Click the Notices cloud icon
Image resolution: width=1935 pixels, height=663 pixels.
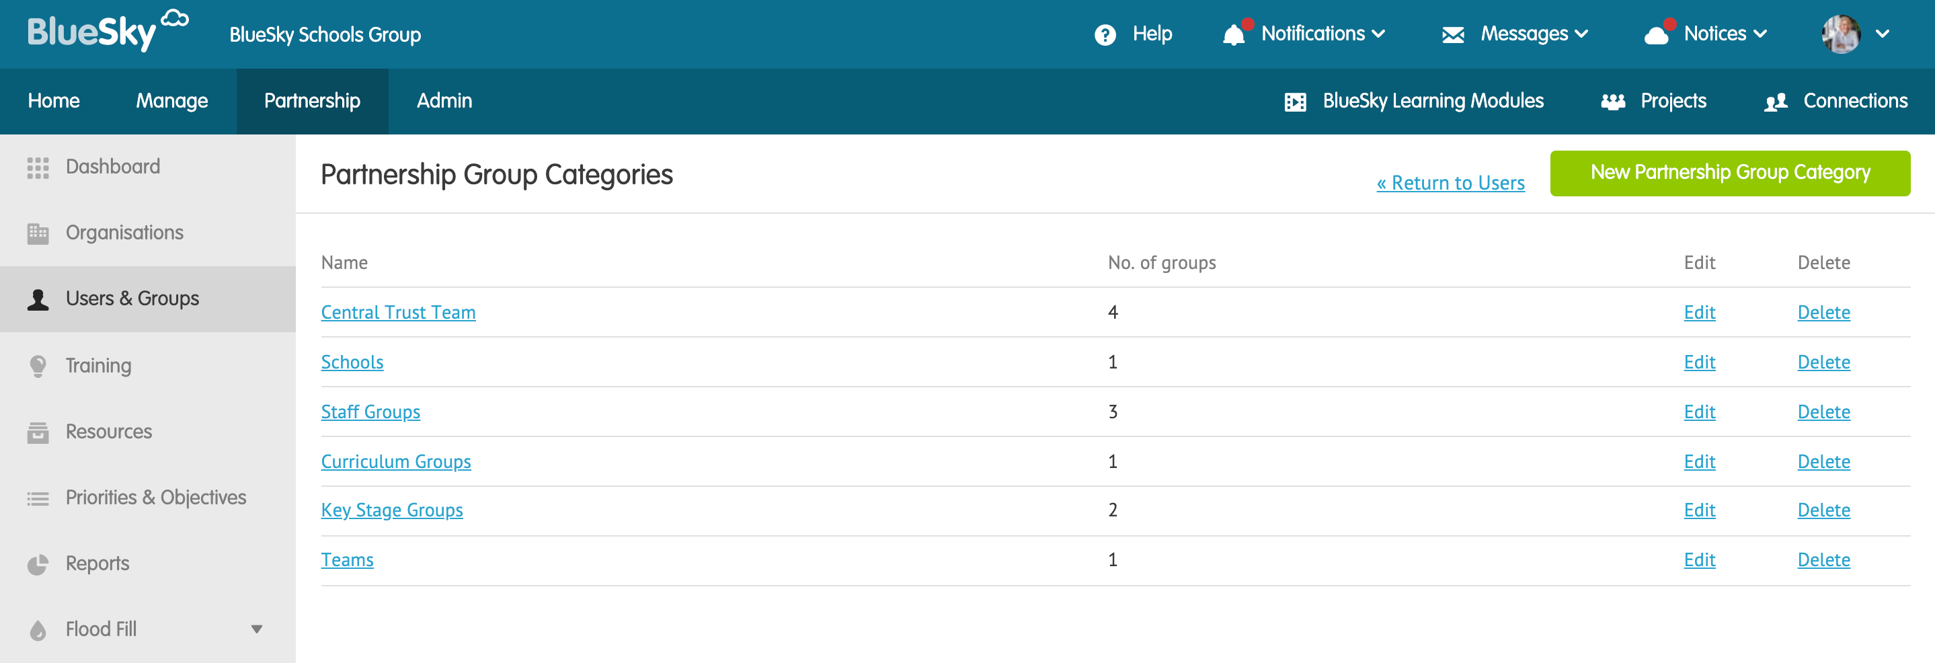[x=1657, y=34]
